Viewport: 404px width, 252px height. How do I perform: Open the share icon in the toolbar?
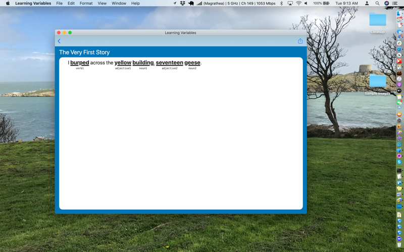pyautogui.click(x=300, y=41)
